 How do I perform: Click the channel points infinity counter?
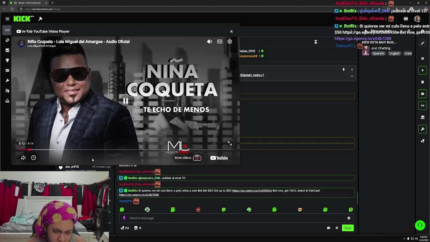125,228
